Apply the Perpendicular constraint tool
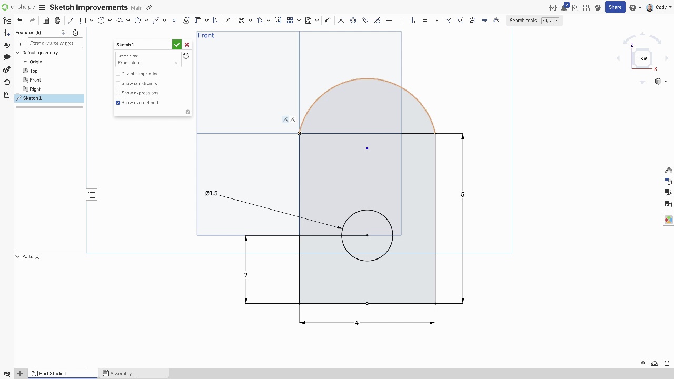The width and height of the screenshot is (674, 379). point(413,21)
